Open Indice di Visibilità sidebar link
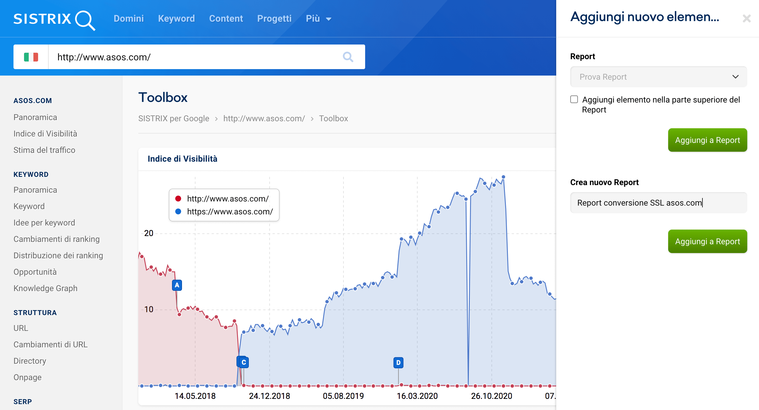 pos(45,134)
